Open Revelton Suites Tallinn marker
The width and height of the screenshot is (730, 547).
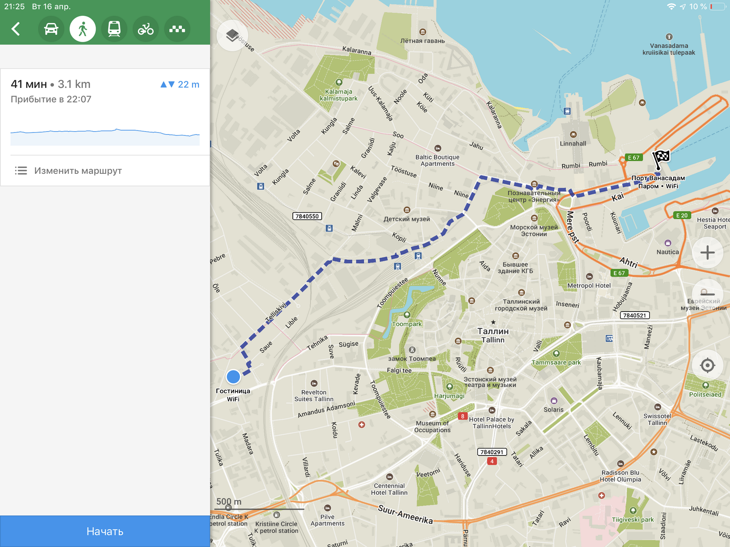(x=314, y=383)
